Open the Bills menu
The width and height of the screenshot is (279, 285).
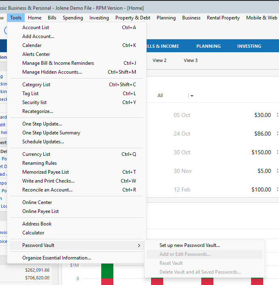tap(52, 18)
